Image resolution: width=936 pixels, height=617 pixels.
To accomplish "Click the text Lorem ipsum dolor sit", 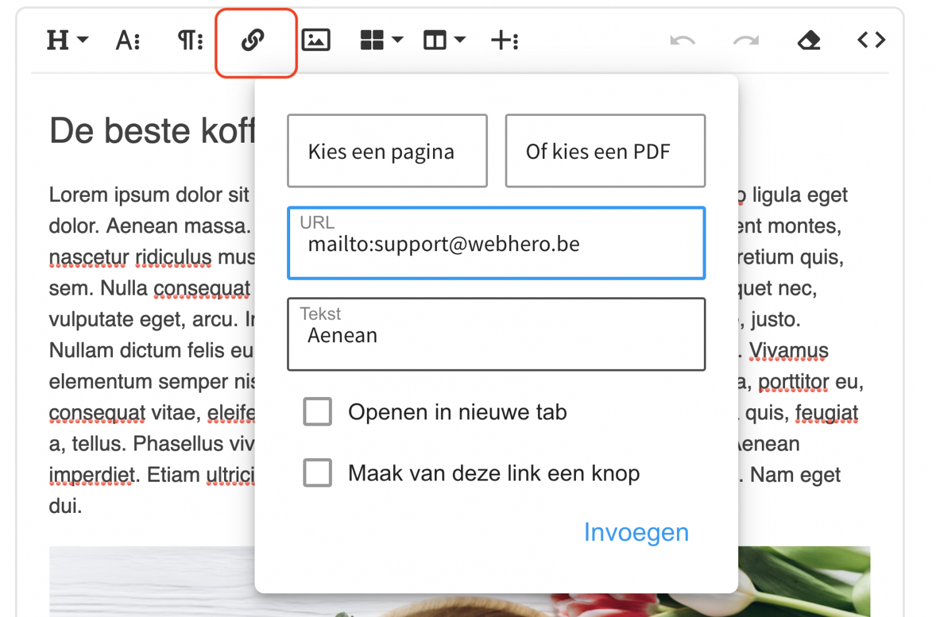I will [149, 195].
